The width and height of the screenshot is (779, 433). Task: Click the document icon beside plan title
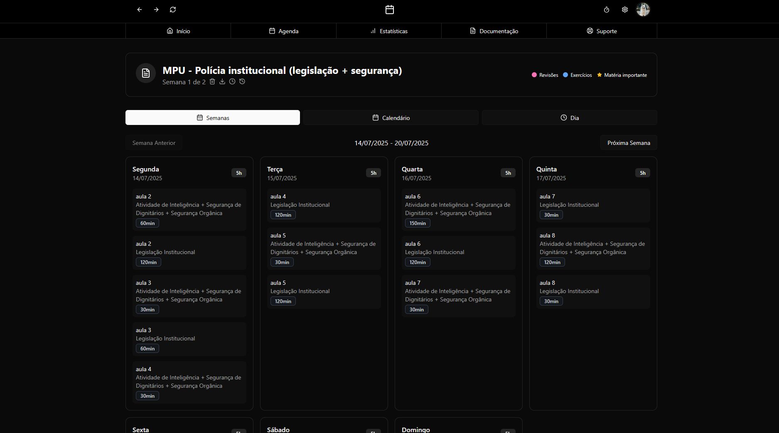pyautogui.click(x=146, y=73)
